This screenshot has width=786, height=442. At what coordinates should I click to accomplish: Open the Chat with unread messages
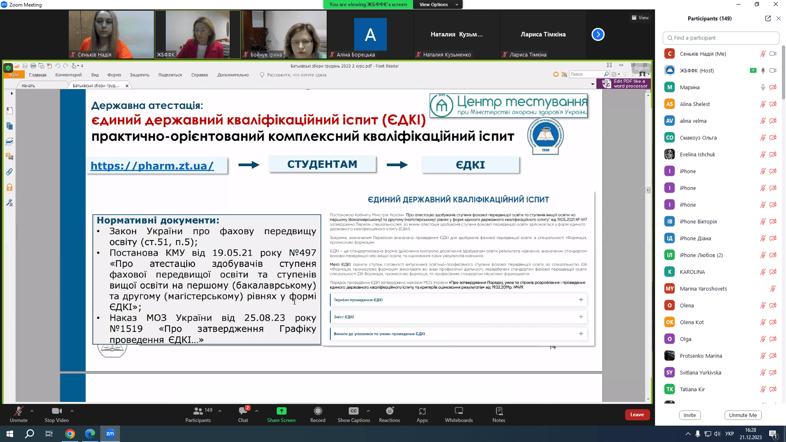coord(243,414)
